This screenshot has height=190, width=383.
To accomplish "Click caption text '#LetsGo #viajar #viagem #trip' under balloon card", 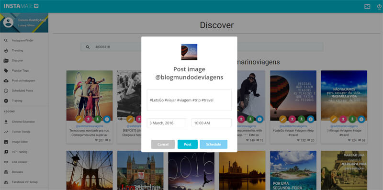I will (293, 131).
